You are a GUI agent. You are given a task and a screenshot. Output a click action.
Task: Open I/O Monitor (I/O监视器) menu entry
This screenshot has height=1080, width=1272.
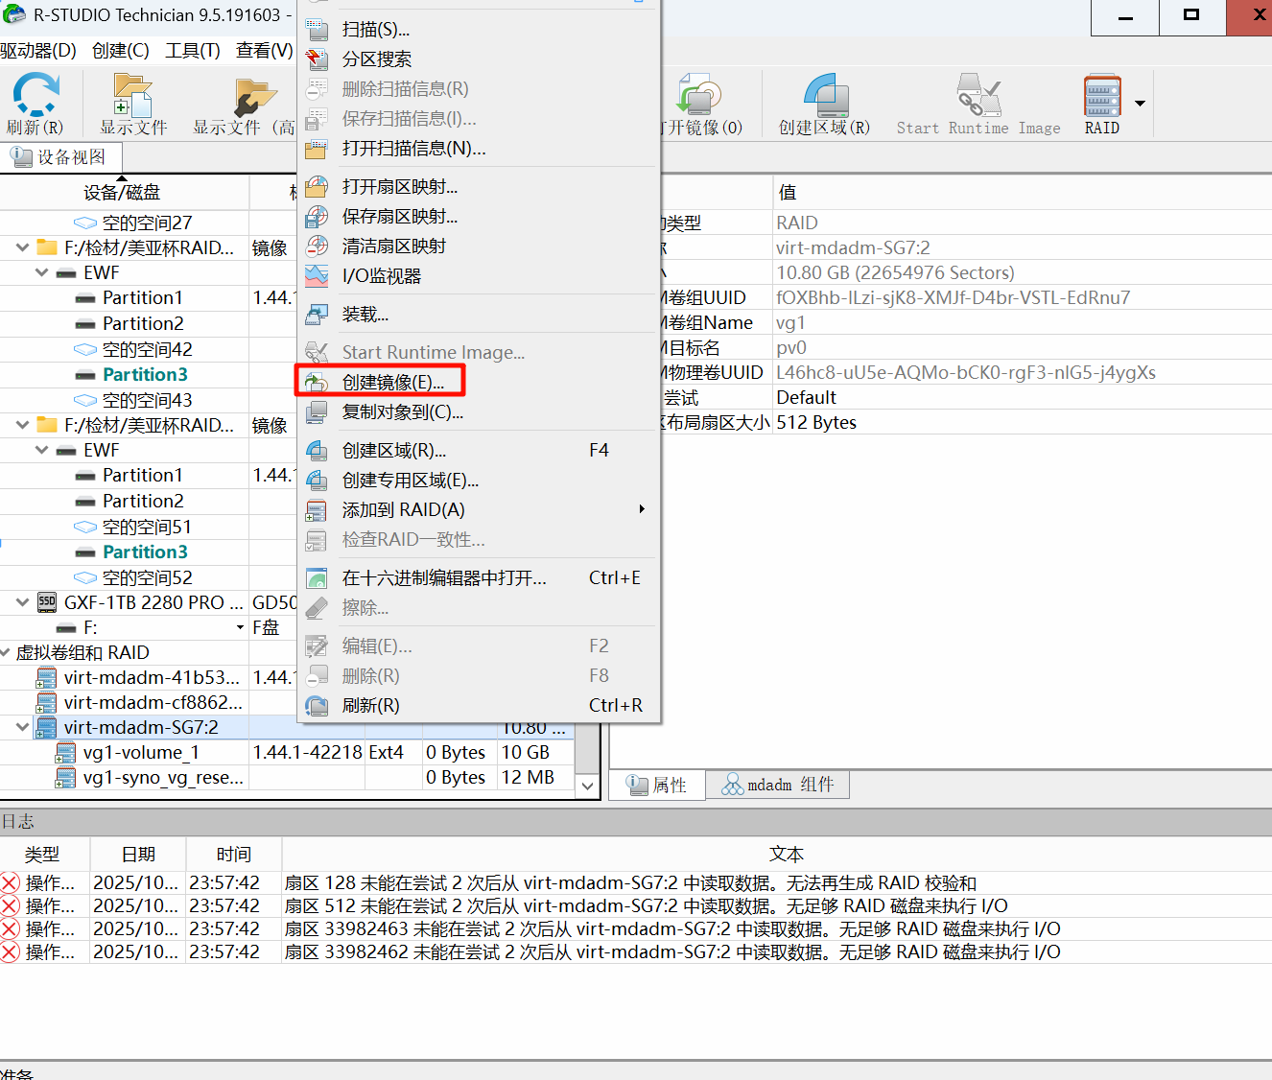(382, 276)
